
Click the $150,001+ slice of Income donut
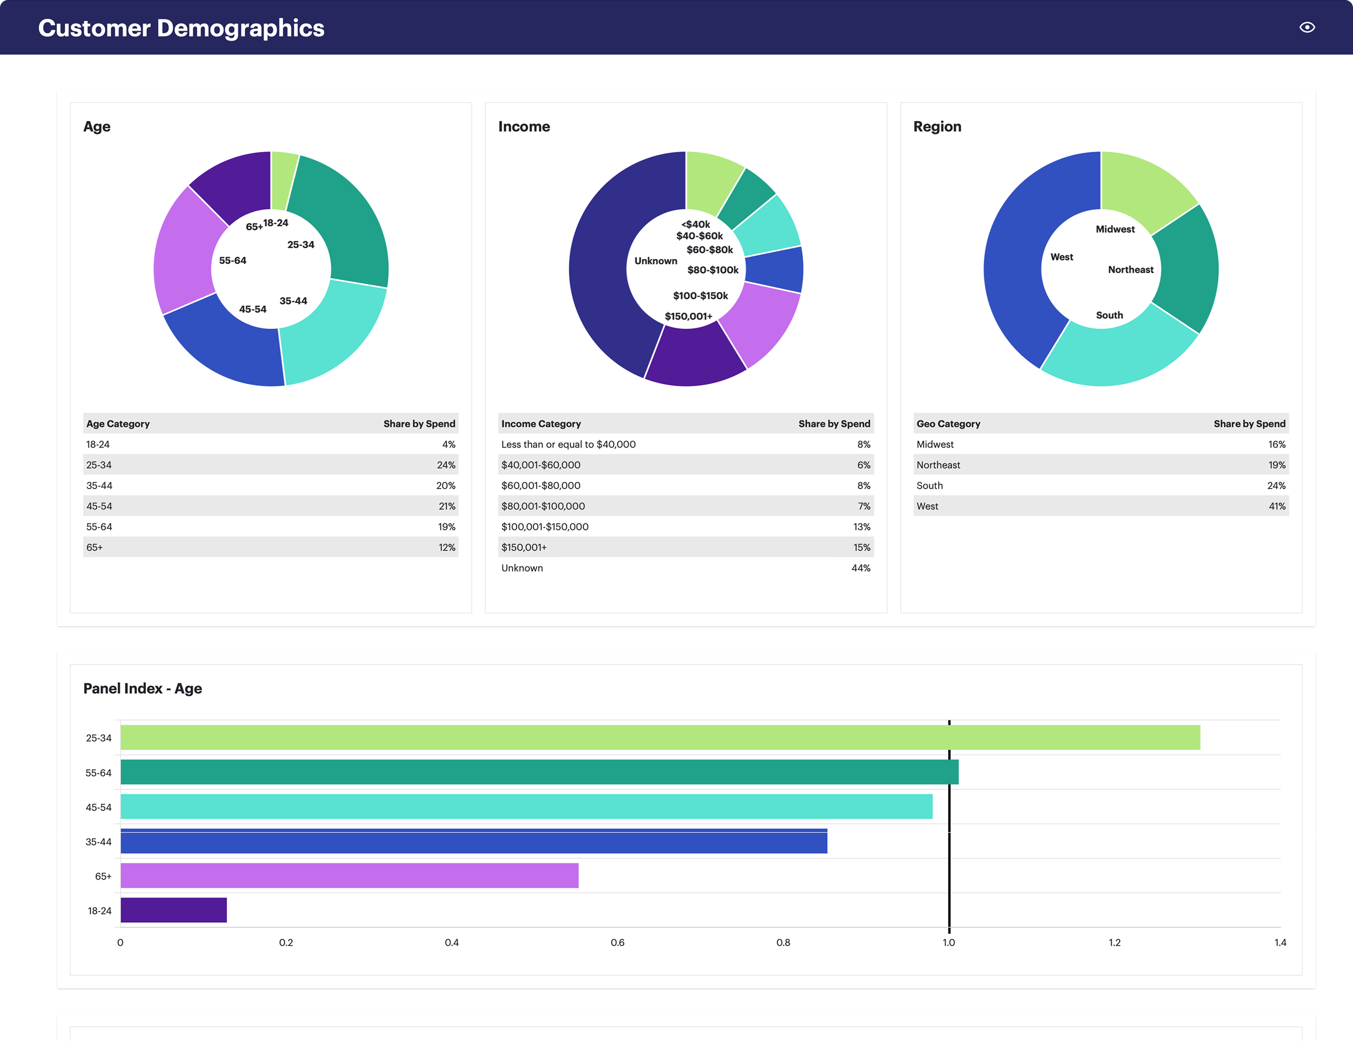coord(694,356)
